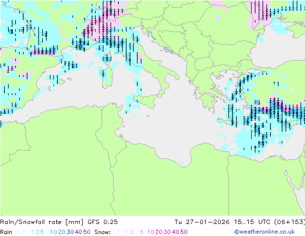Click the weatheronline.co.uk copyright link
The image size is (305, 236).
(x=265, y=232)
